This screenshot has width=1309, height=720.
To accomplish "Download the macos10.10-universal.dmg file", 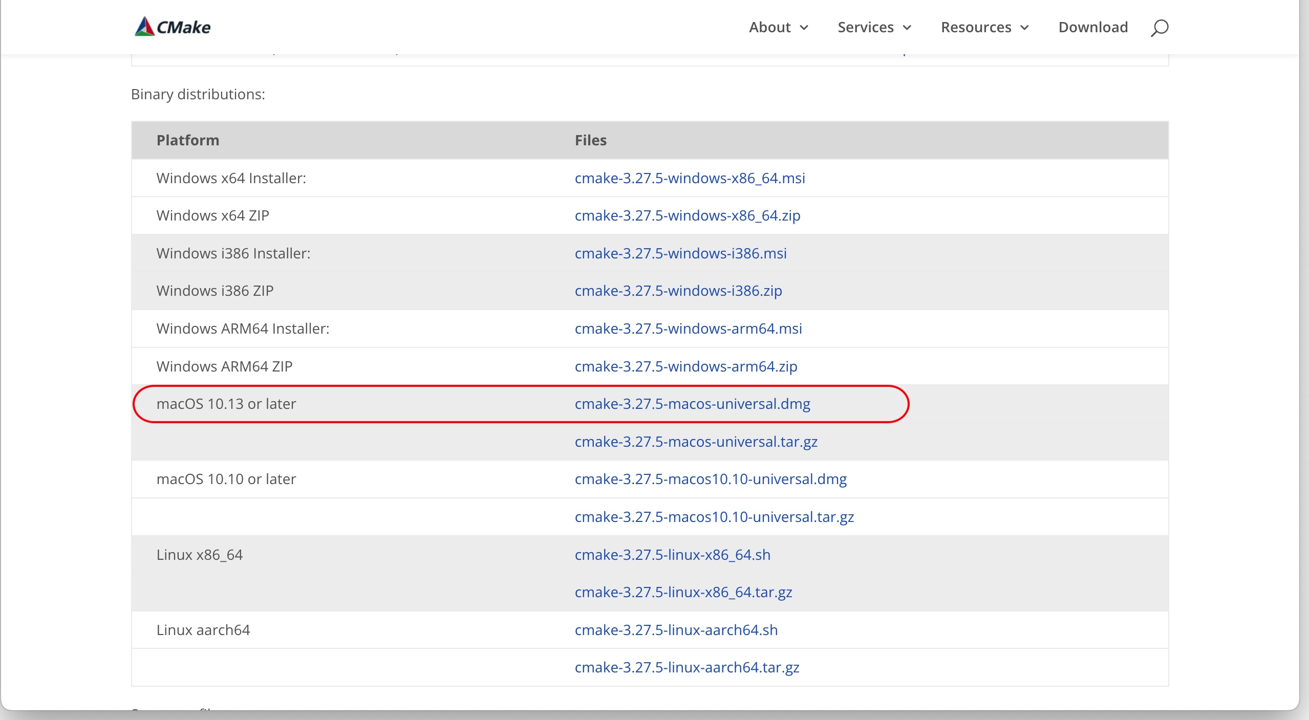I will pyautogui.click(x=710, y=479).
